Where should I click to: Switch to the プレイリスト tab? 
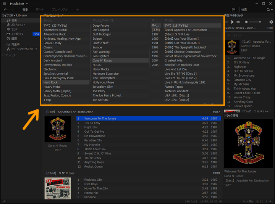point(60,10)
